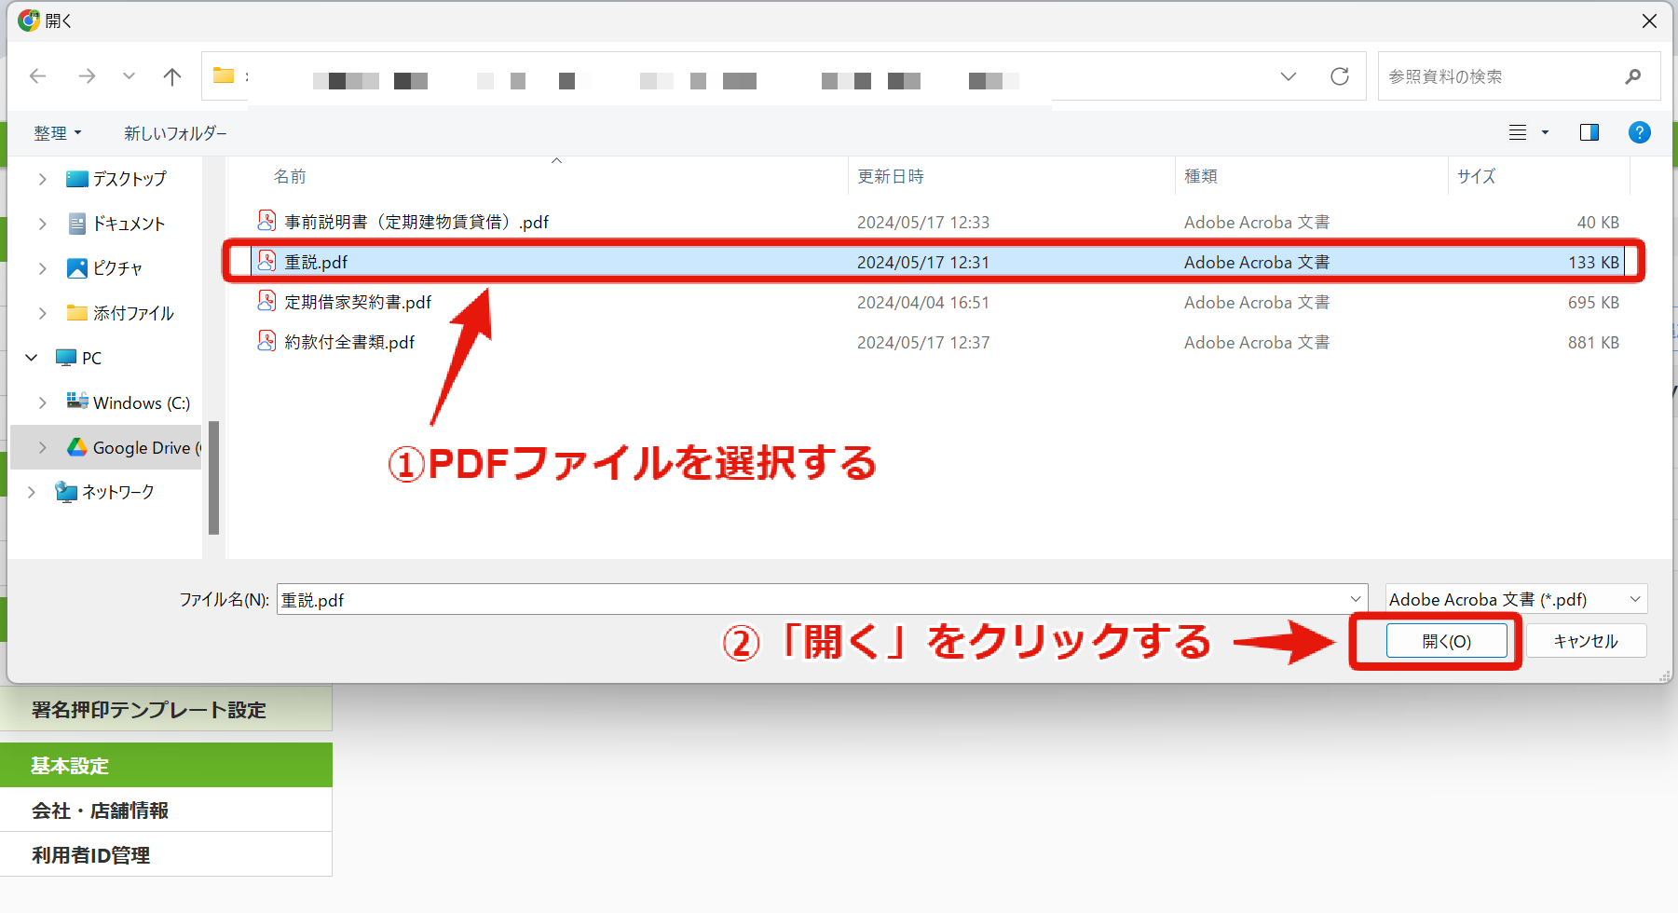Collapse the PC tree node

click(x=32, y=358)
